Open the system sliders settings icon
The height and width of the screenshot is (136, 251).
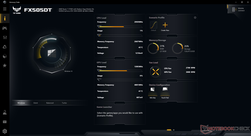5,37
